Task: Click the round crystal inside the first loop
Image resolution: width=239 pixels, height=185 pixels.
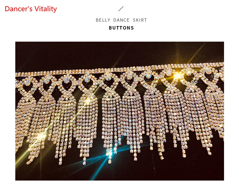Action: (28, 83)
